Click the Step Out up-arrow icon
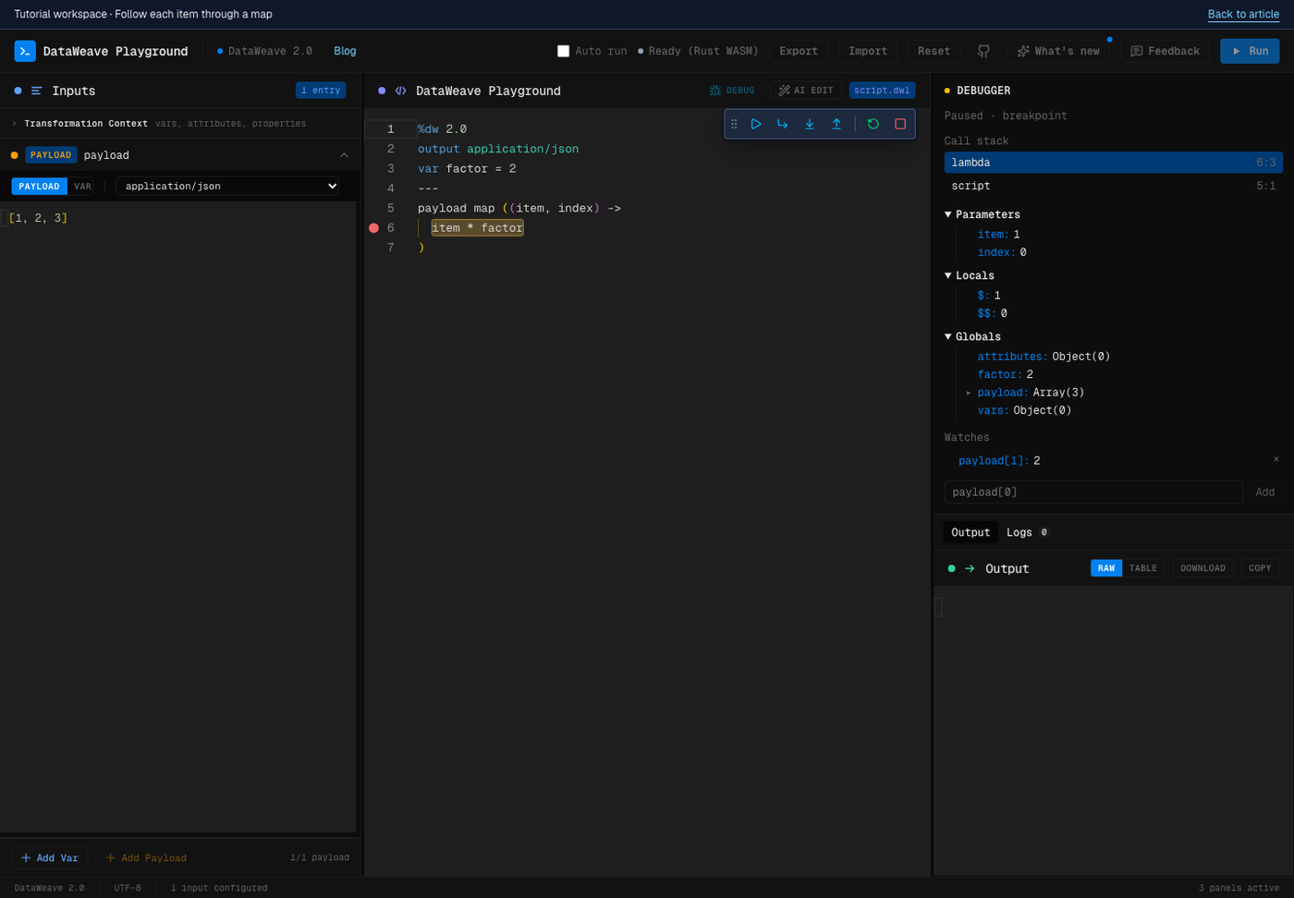Screen dimensions: 1294x898 836,124
